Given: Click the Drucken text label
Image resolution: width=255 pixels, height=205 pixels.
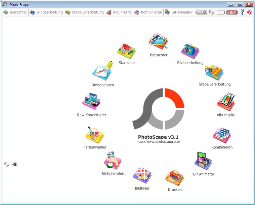Looking at the screenshot, I should 175,190.
